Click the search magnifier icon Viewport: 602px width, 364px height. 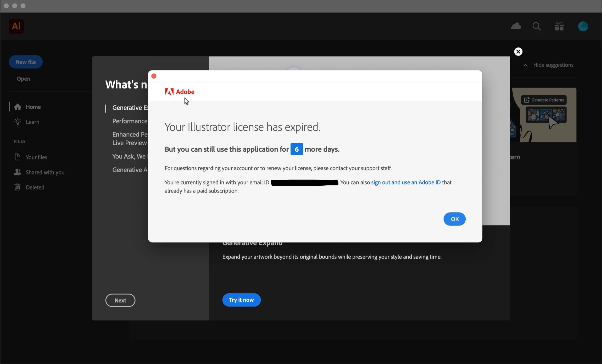click(537, 26)
